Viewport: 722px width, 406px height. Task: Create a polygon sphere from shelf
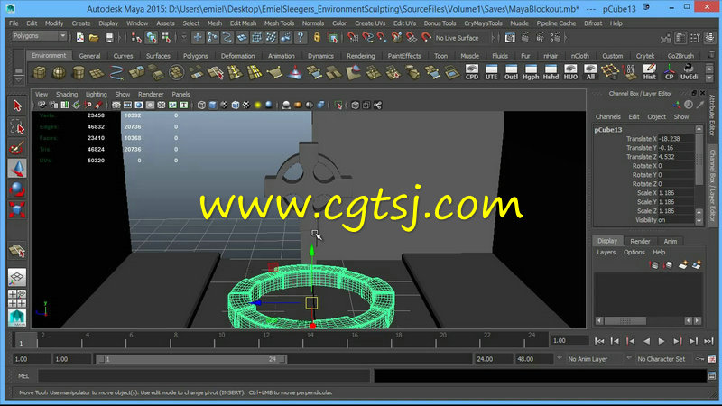pos(60,72)
